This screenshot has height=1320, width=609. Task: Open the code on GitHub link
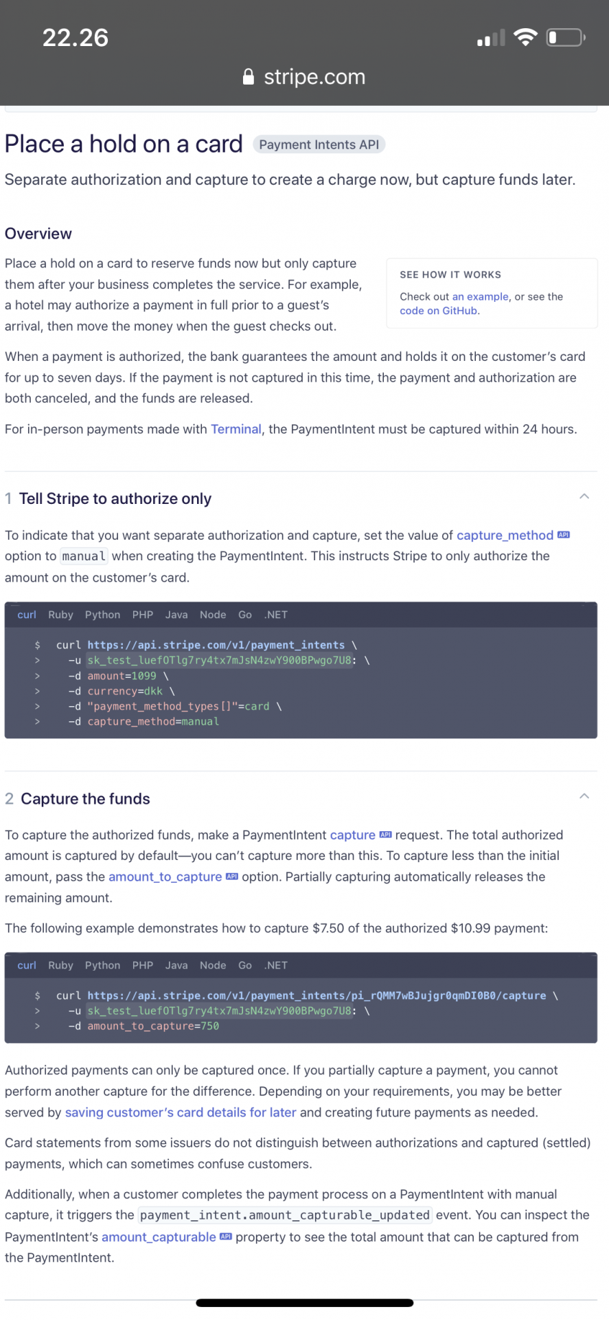point(439,311)
